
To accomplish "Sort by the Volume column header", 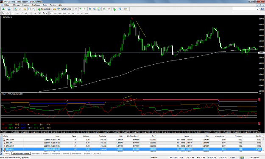I will point(86,136).
